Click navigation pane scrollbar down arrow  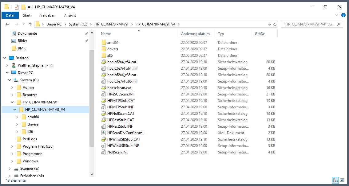pos(92,174)
